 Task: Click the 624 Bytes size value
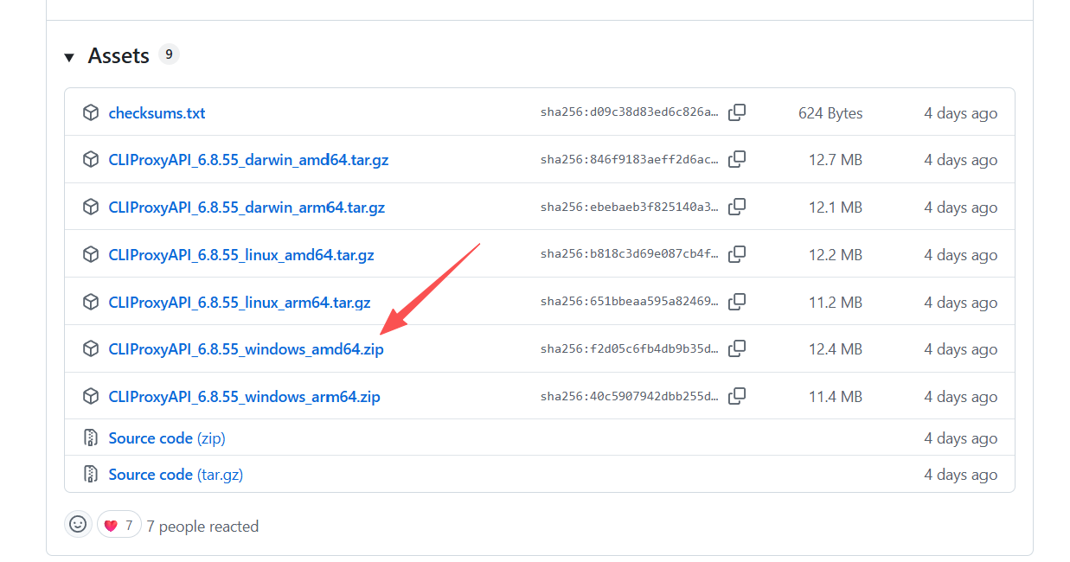(x=830, y=113)
